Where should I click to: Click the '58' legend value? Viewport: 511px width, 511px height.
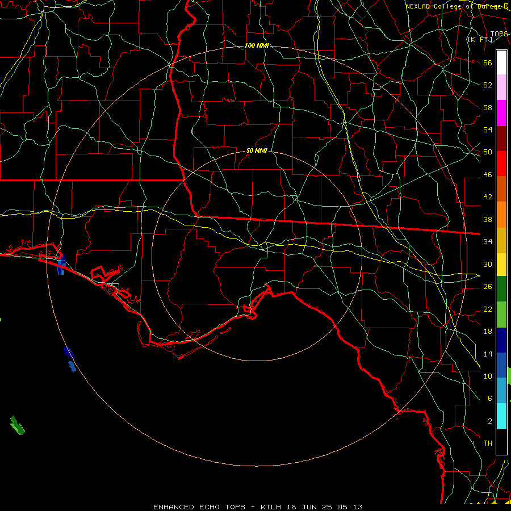click(488, 107)
